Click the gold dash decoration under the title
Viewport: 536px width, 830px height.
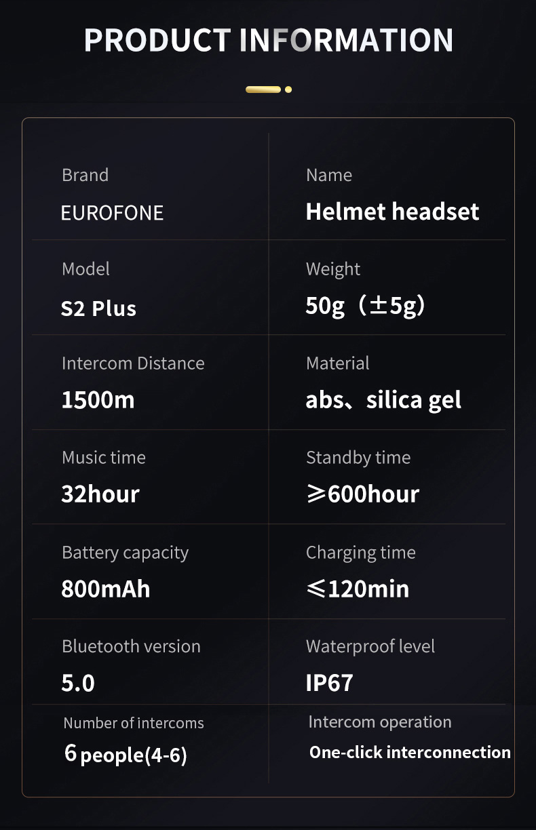pyautogui.click(x=263, y=90)
